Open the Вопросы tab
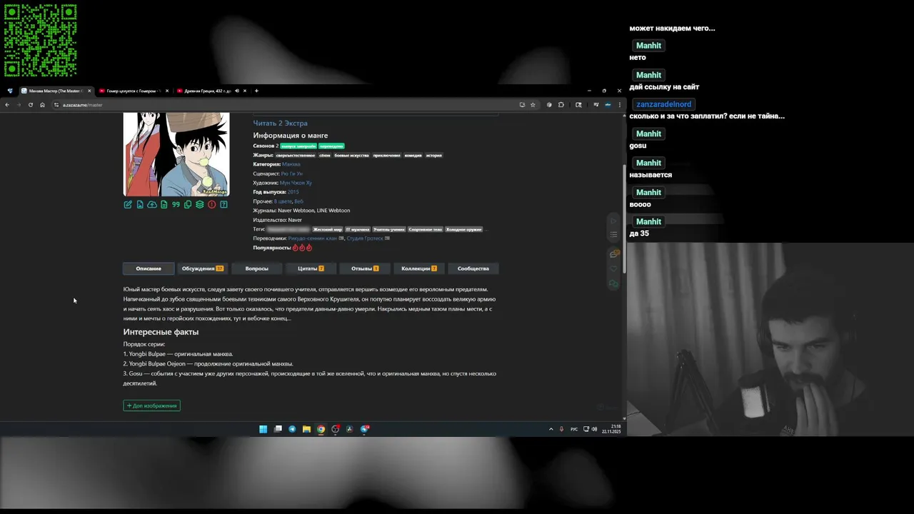Viewport: 914px width, 514px height. click(x=256, y=268)
